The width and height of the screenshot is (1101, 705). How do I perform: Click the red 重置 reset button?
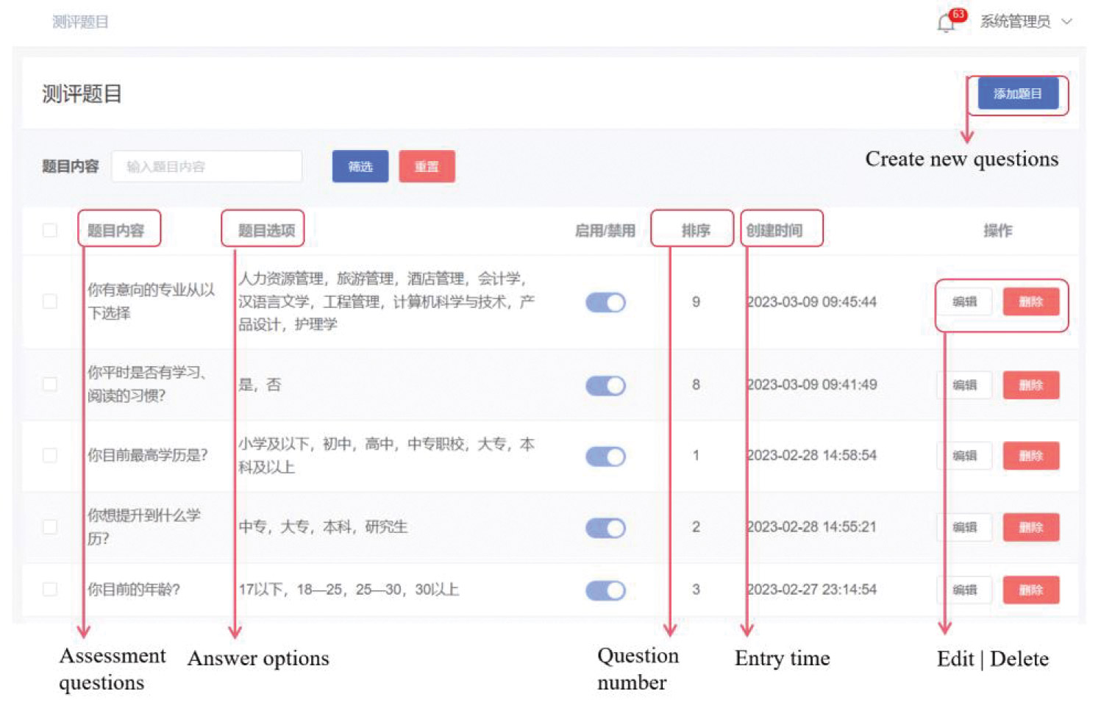[x=427, y=166]
